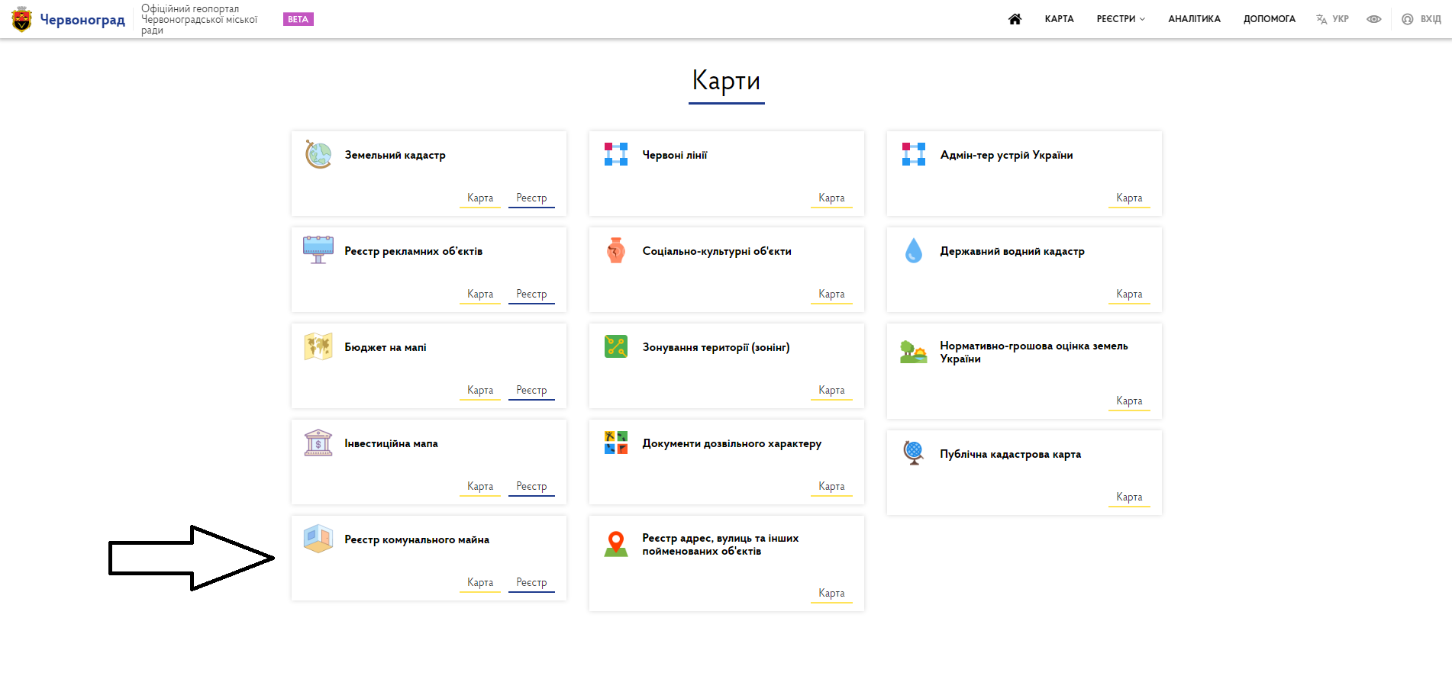Open Реєстр link for Інвестиційна мапа
This screenshot has height=676, width=1452.
[531, 487]
